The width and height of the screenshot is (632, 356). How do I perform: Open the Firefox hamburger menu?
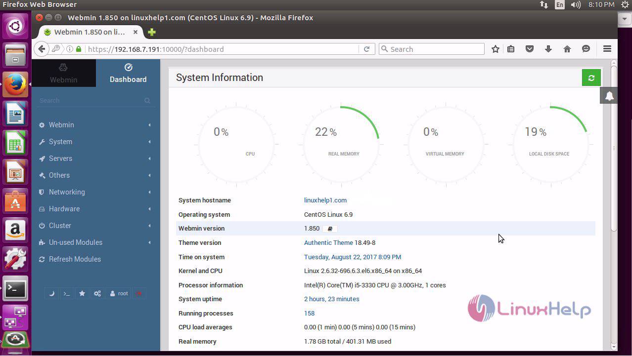[607, 49]
